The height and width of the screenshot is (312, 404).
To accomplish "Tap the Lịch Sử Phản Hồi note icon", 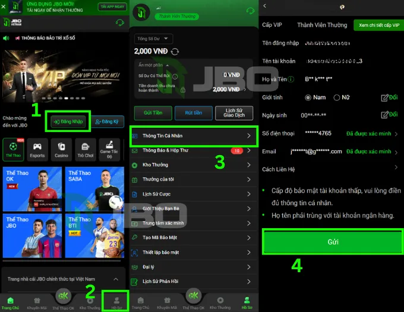I will (x=134, y=282).
